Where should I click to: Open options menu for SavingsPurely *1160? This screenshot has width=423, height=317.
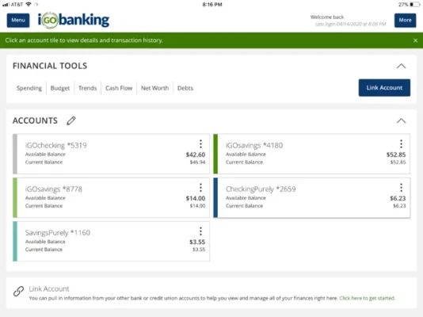200,231
